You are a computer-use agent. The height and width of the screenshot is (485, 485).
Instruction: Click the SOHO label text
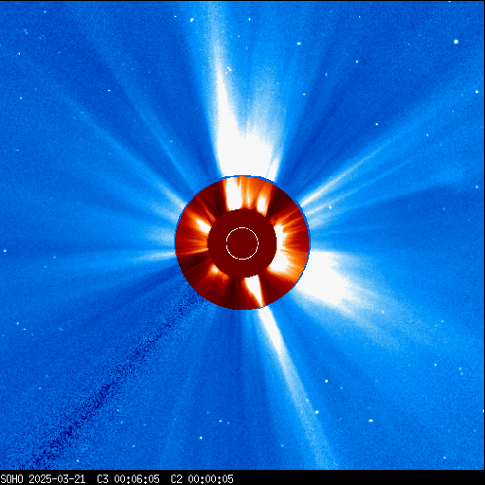[11, 478]
